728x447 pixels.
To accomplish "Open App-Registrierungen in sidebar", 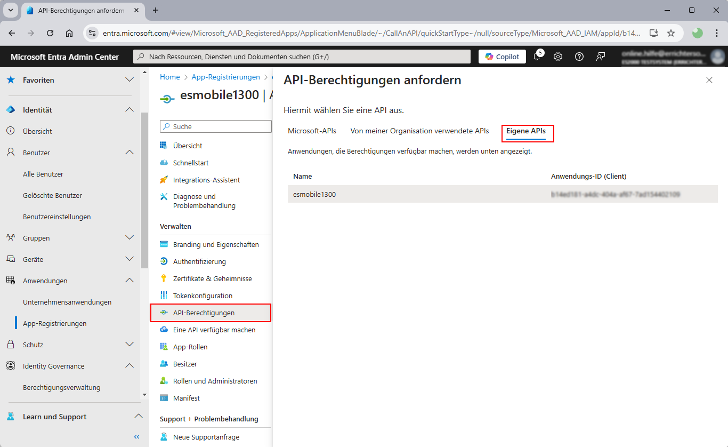I will click(55, 323).
